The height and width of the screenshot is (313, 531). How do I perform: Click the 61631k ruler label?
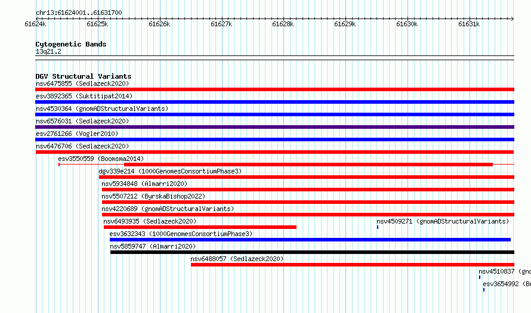469,24
